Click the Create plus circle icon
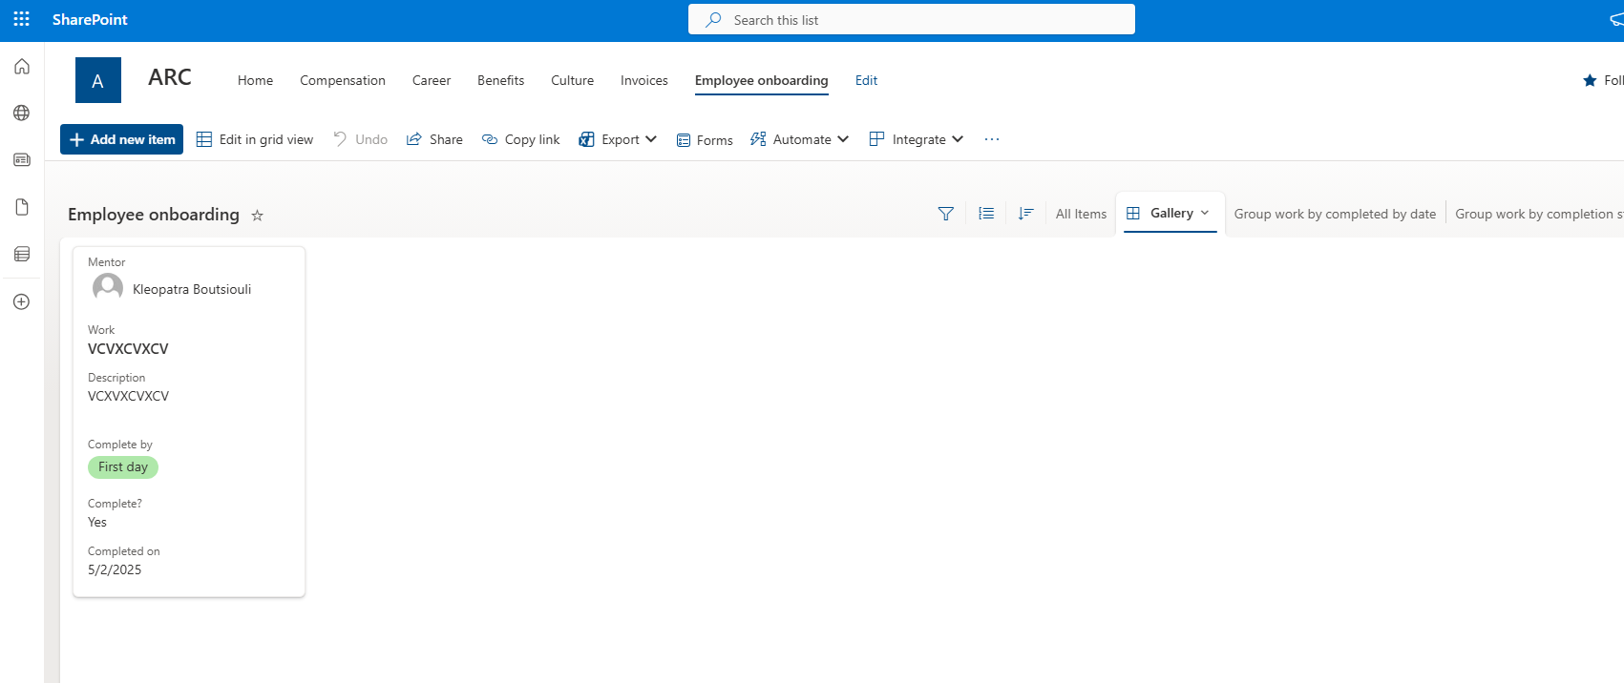1624x683 pixels. (22, 301)
